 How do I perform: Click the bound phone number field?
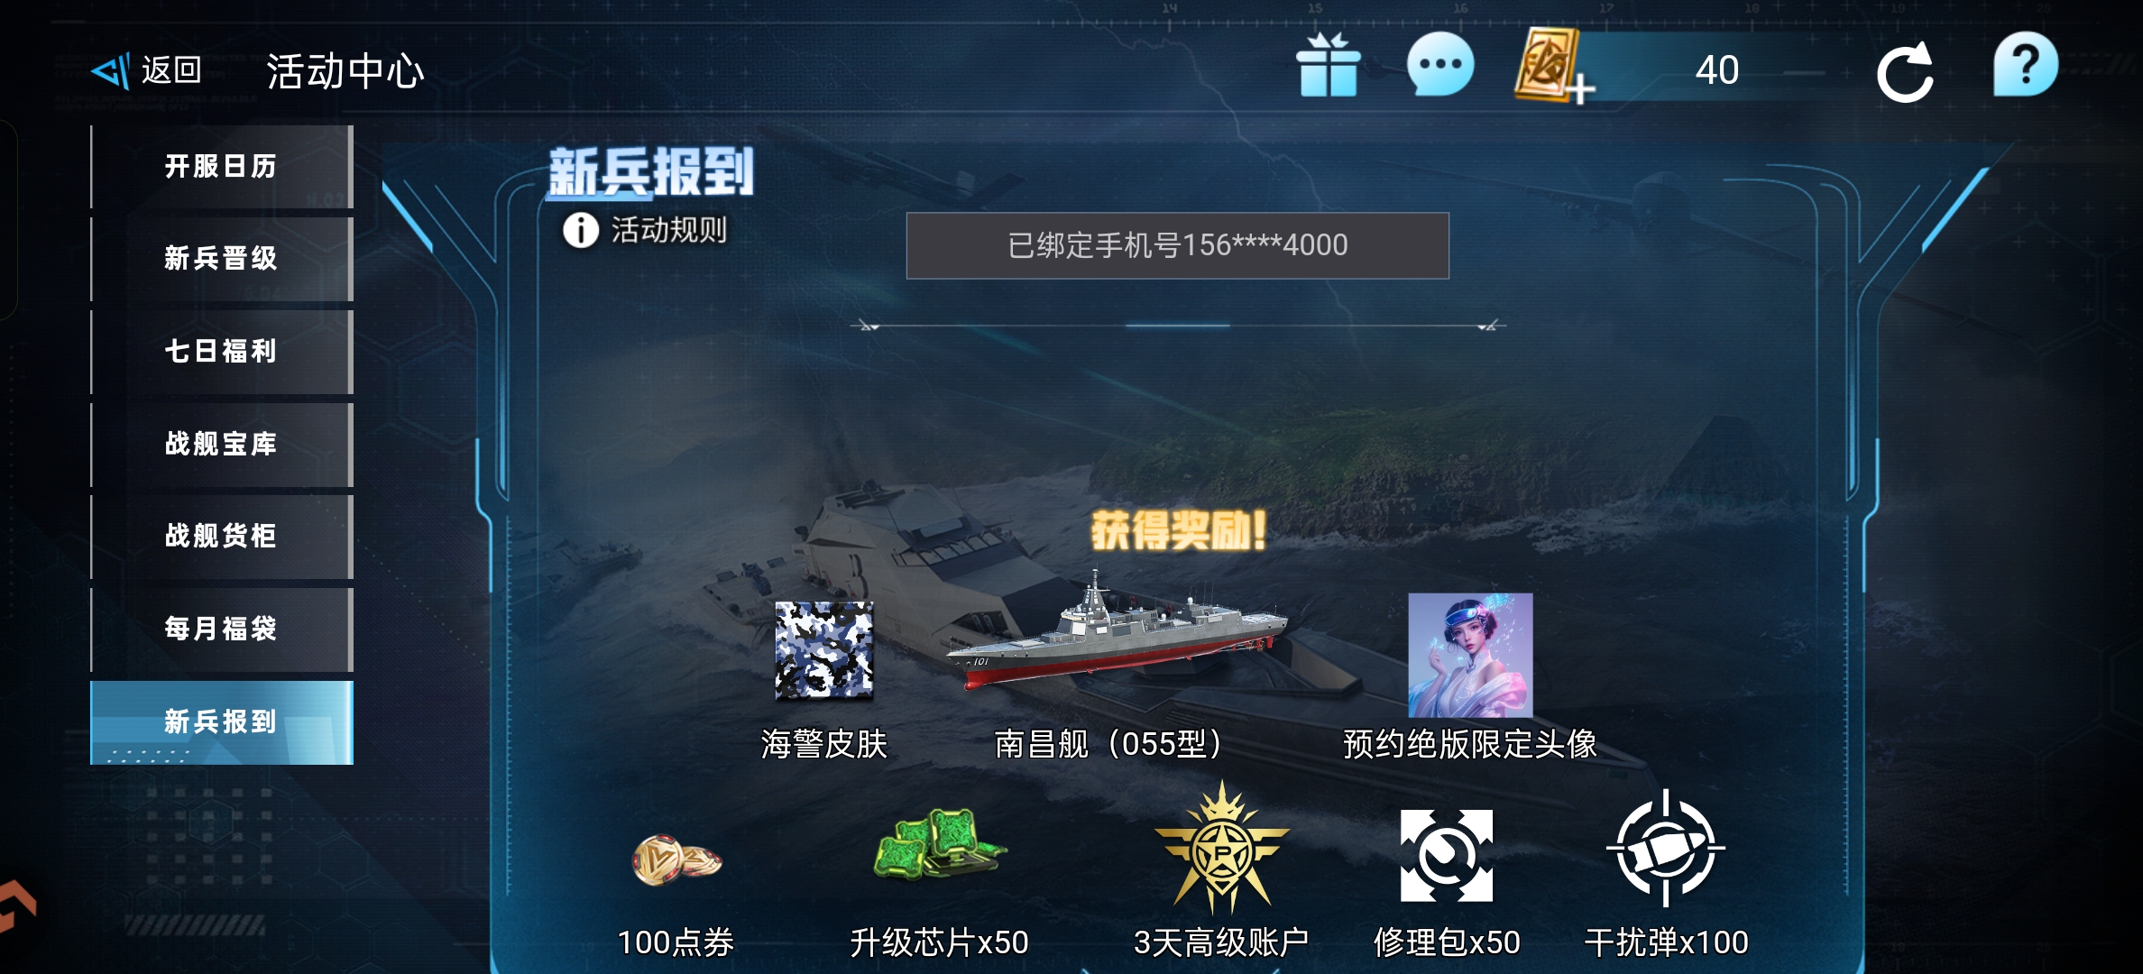click(1177, 245)
